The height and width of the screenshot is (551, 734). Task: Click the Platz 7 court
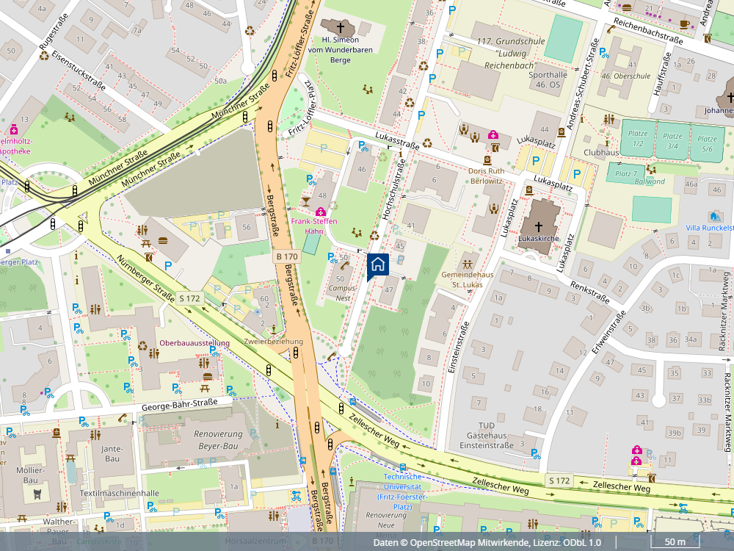coord(625,173)
